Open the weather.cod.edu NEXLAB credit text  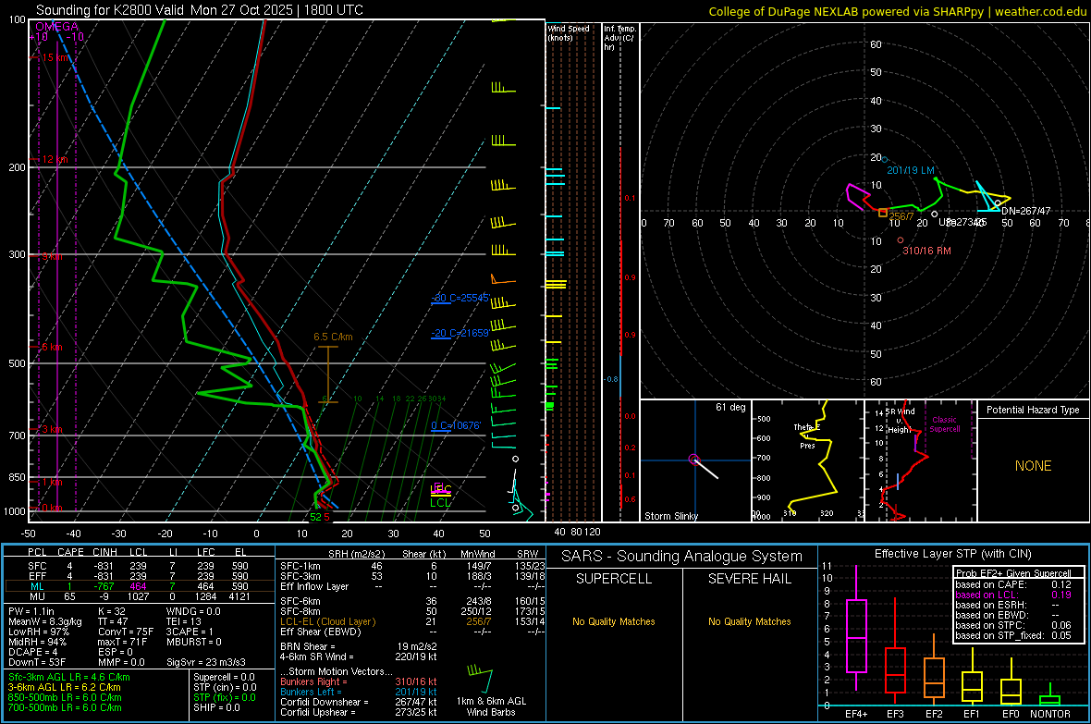897,11
